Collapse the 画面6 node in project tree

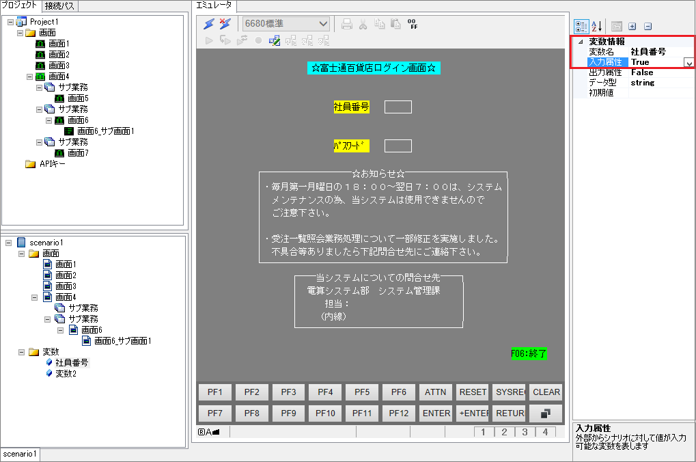click(x=48, y=120)
